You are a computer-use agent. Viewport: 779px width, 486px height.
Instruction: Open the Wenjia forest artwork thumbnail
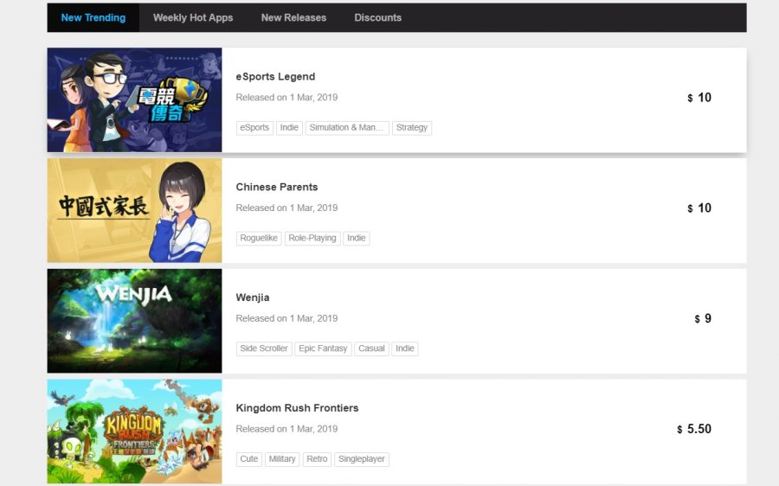pos(134,321)
